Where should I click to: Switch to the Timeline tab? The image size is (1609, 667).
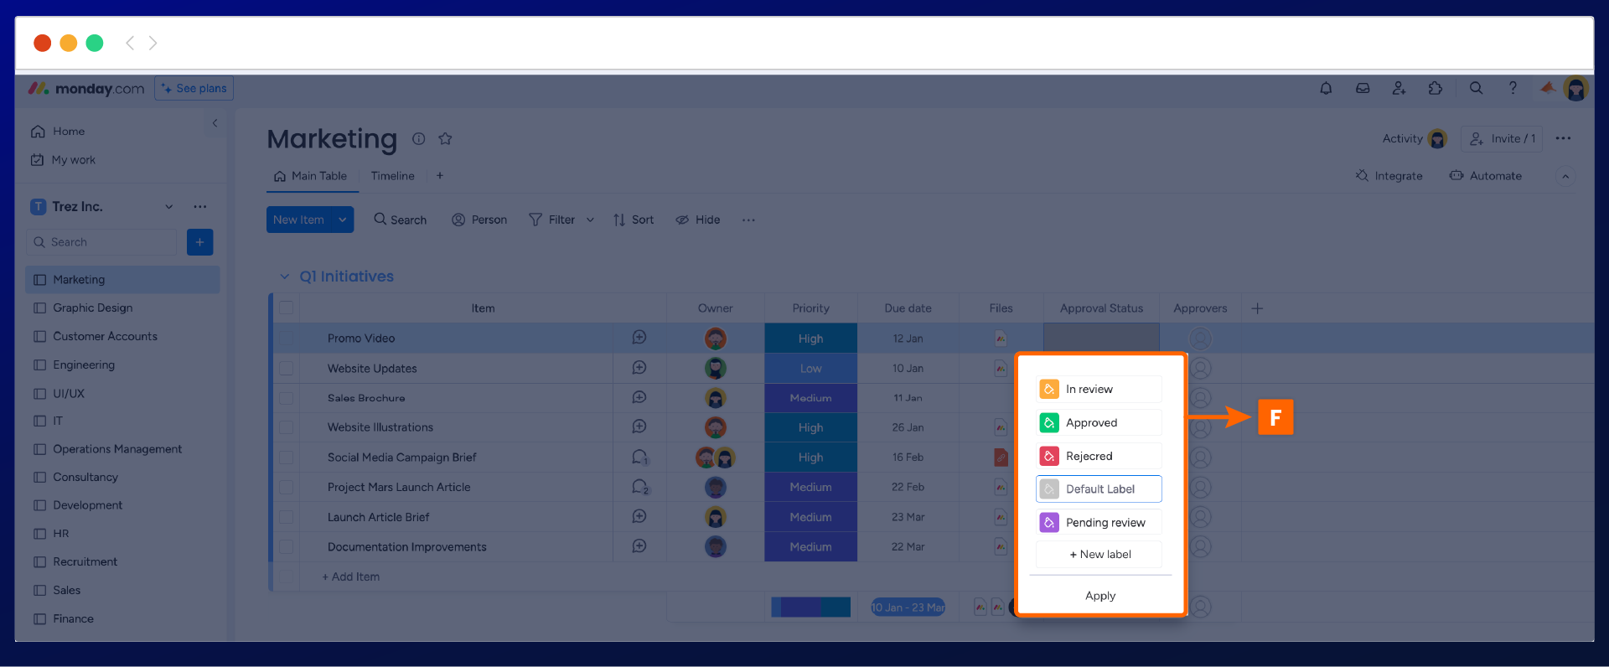tap(392, 176)
